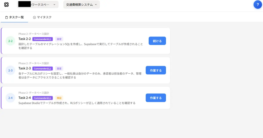This screenshot has height=138, width=263.
Task: Click the 2-3 circle badge
Action: point(10,70)
